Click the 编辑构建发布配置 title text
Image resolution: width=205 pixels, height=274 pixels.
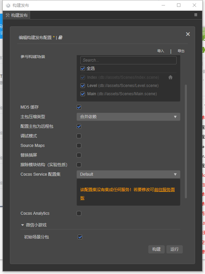click(35, 38)
